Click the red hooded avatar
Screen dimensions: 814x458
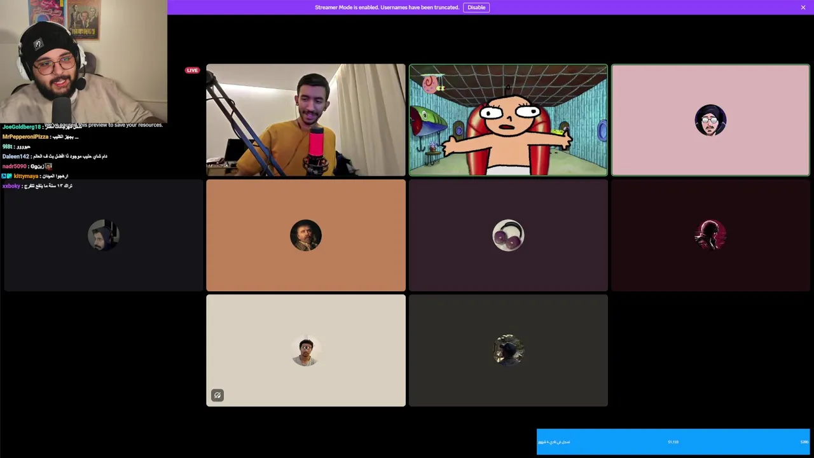(x=710, y=235)
